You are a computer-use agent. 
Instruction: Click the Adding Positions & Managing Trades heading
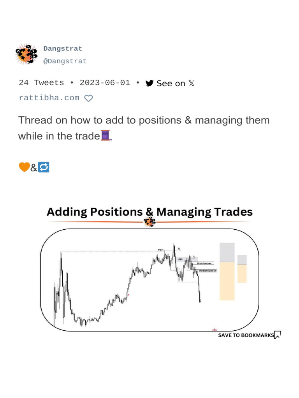[149, 212]
